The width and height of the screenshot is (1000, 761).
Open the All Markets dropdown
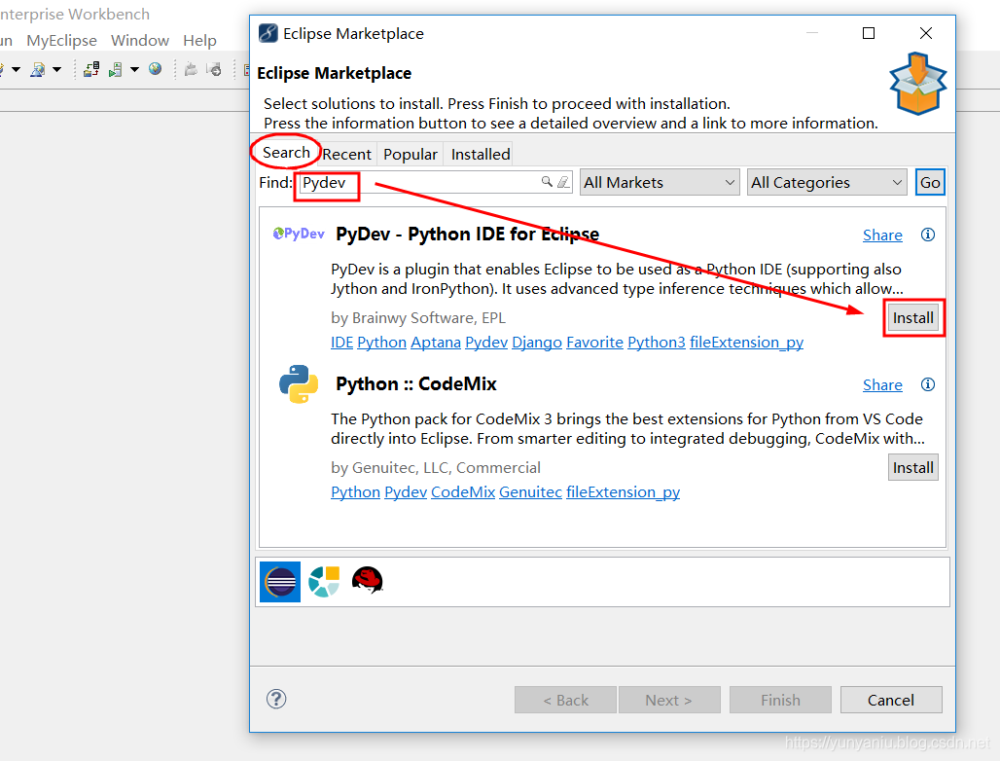(x=660, y=182)
